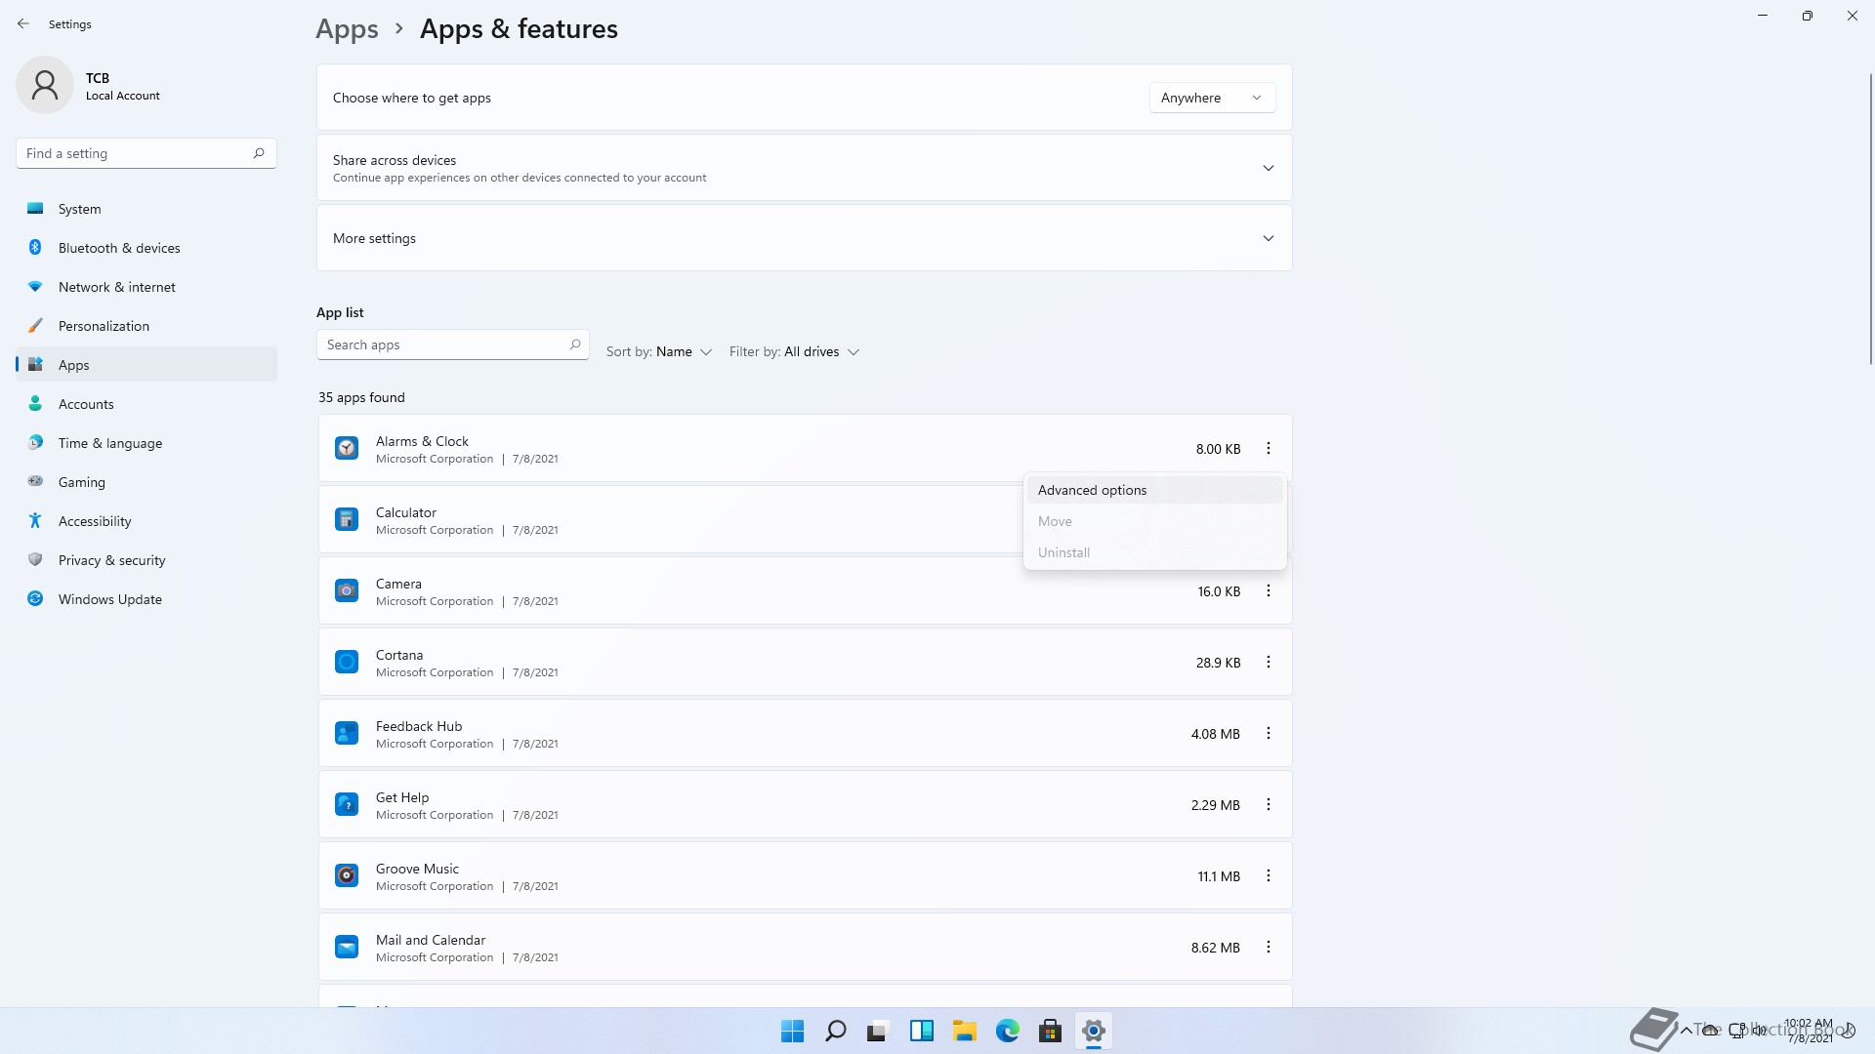Click the Cortana app icon
The width and height of the screenshot is (1875, 1054).
coord(347,662)
